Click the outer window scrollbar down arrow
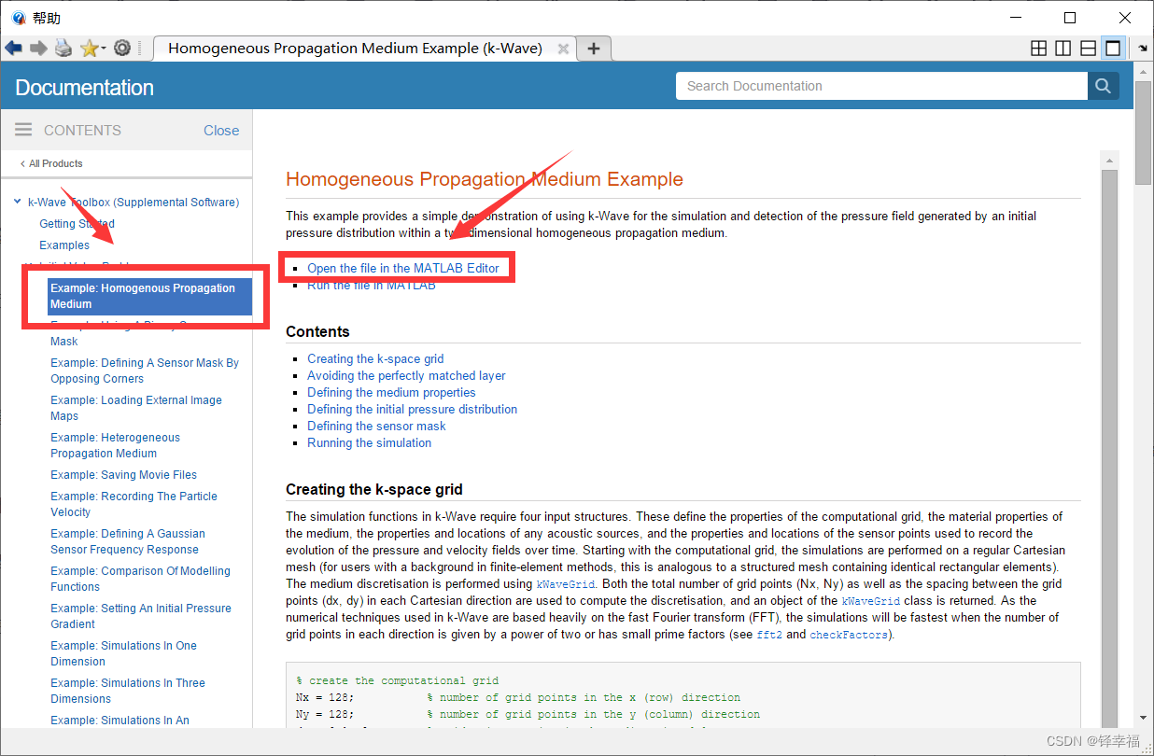The width and height of the screenshot is (1154, 756). coord(1144,718)
